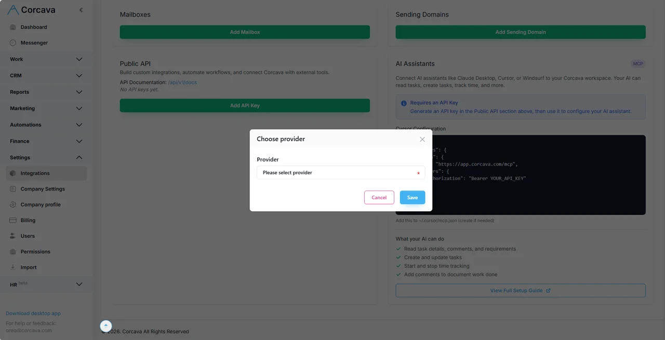The image size is (665, 340).
Task: Expand the Work menu section
Action: click(x=46, y=59)
